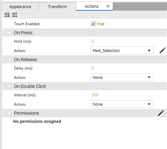Select the Actions tab
The image size is (167, 149).
point(91,6)
